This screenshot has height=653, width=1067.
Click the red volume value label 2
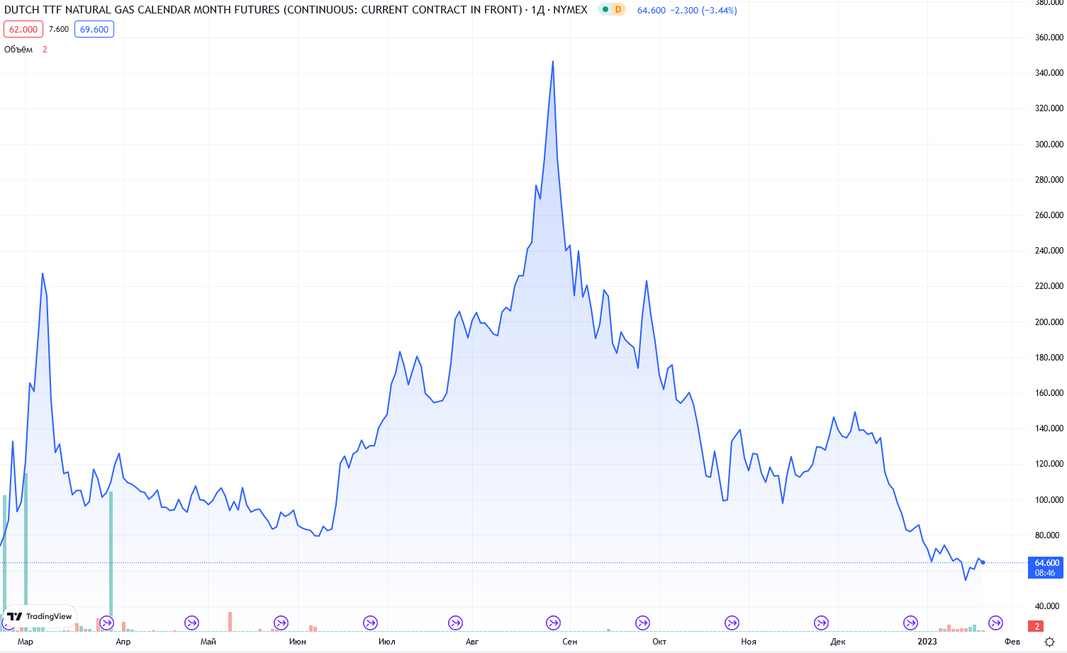click(x=1037, y=626)
